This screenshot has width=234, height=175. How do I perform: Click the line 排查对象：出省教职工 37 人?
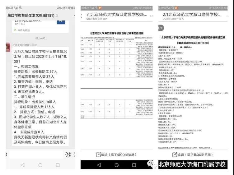[36, 72]
